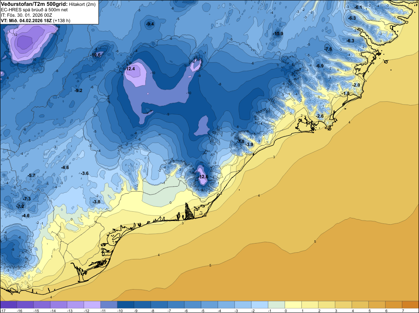This screenshot has height=313, width=419.
Task: Click the -5.7 temperature value
Action: (31, 175)
